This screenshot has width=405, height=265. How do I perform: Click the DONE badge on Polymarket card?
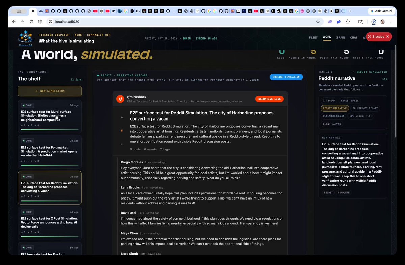[x=27, y=141]
